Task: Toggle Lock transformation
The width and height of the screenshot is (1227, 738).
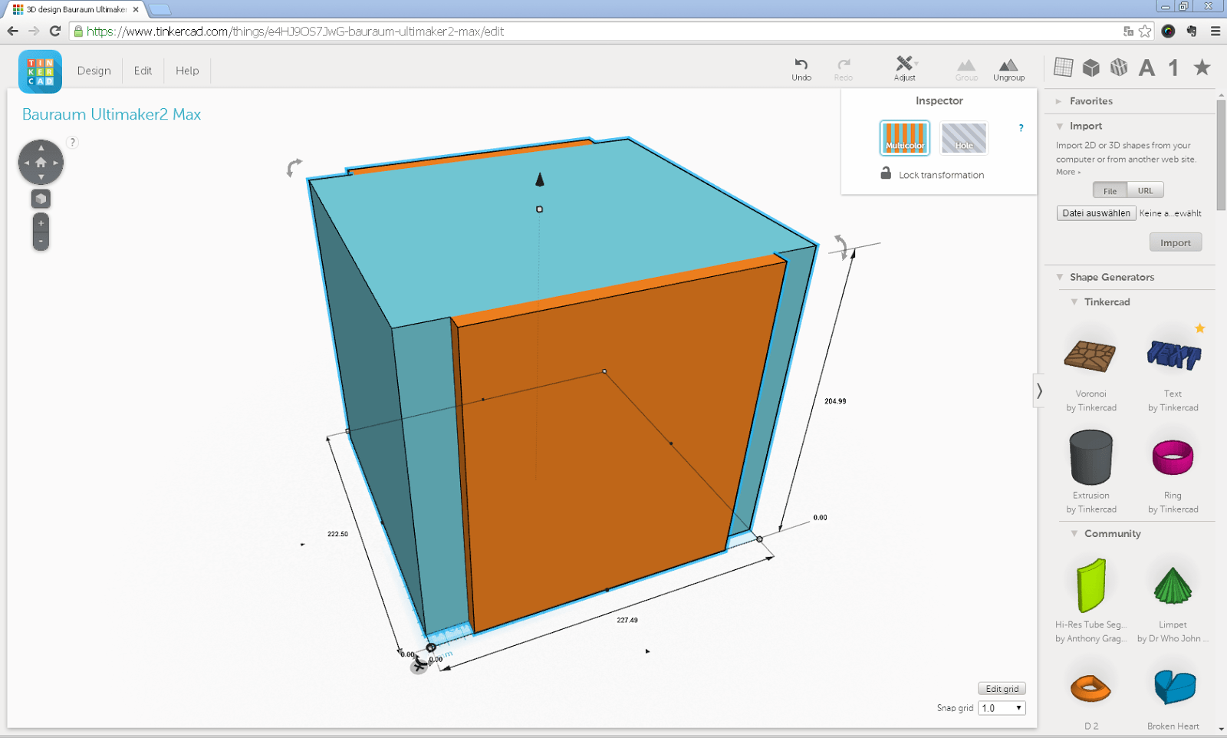Action: tap(886, 174)
